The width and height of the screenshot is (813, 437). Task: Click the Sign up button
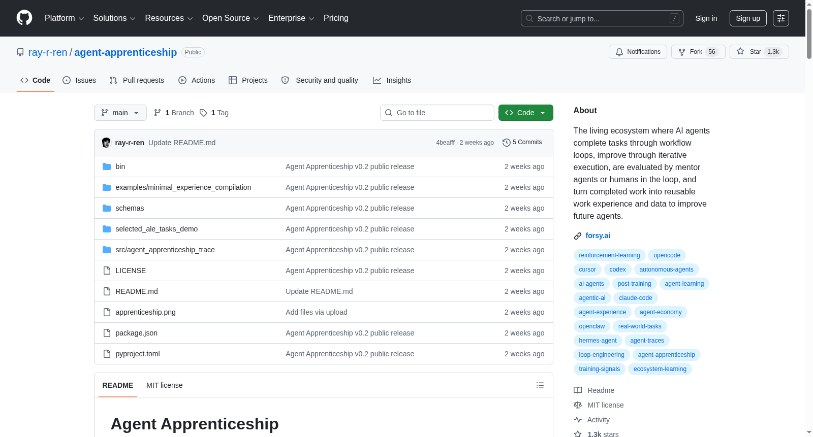coord(748,18)
